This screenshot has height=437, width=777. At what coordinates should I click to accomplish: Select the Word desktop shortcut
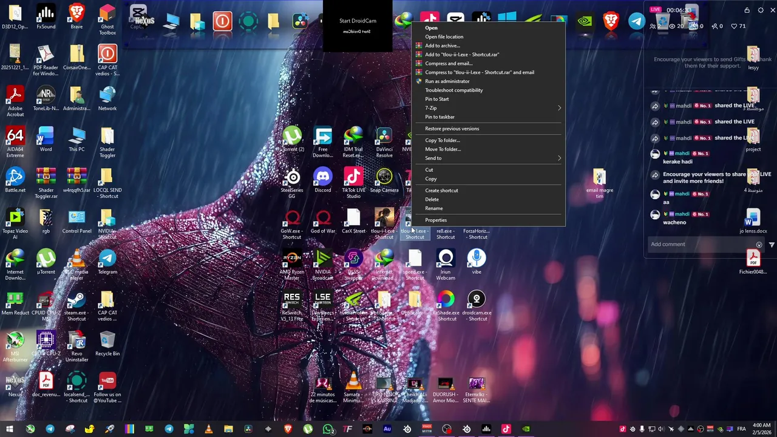click(46, 139)
